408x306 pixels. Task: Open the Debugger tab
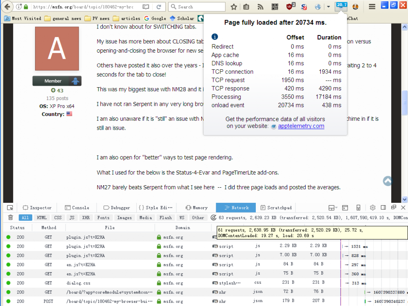(x=117, y=208)
